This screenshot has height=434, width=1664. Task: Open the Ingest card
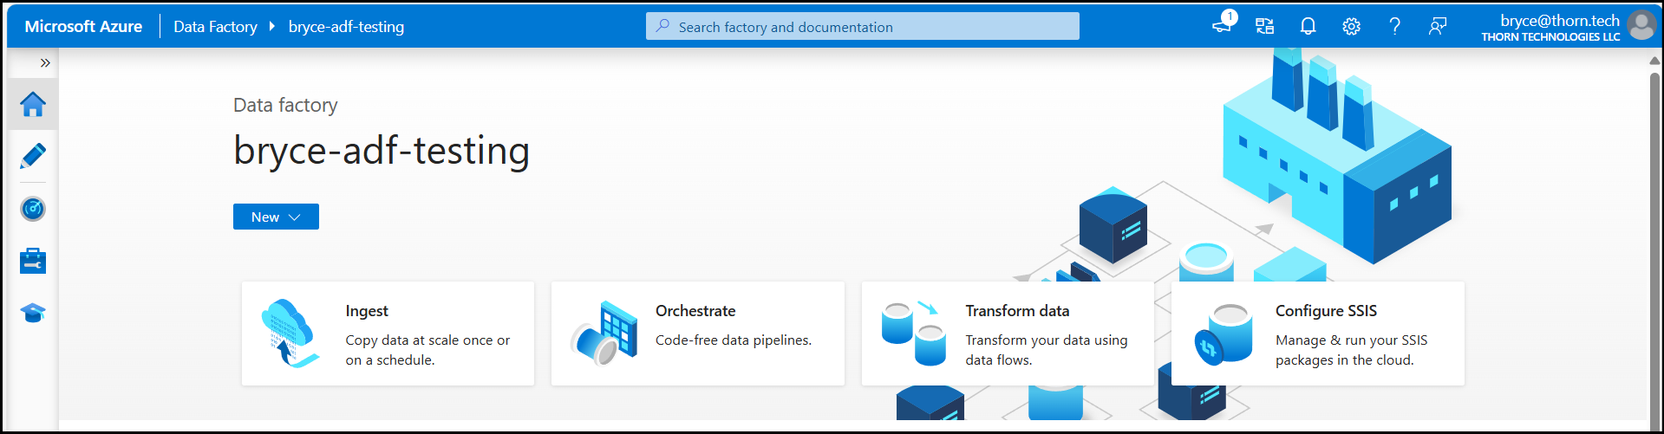(388, 334)
